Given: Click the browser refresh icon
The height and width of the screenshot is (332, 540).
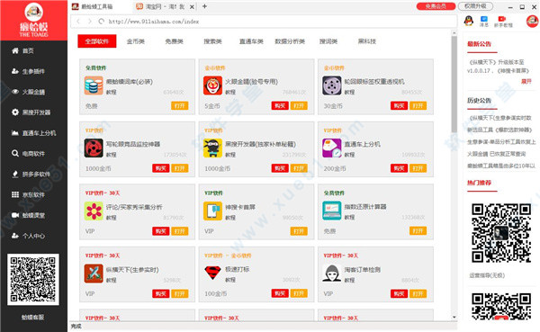Looking at the screenshot, I should pyautogui.click(x=101, y=22).
